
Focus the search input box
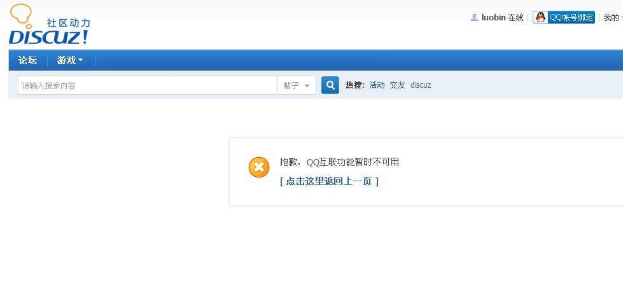148,85
